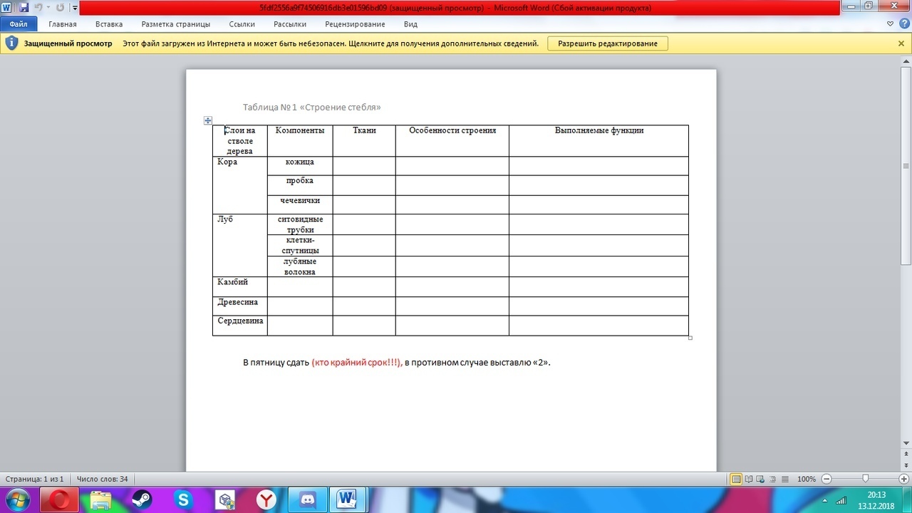This screenshot has height=513, width=912.
Task: Click the Разрешить редактирование button
Action: [608, 43]
